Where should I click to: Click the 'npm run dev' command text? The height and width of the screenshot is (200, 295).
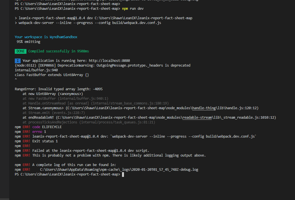pos(133,9)
